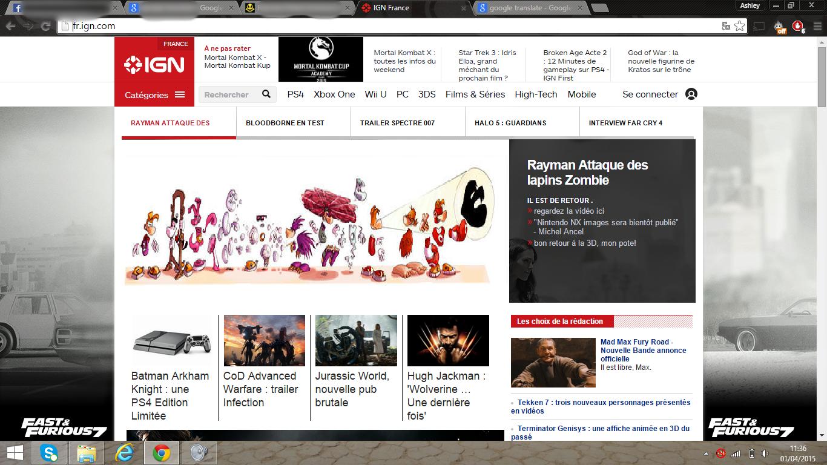
Task: Expand the Catégories menu
Action: coord(154,94)
